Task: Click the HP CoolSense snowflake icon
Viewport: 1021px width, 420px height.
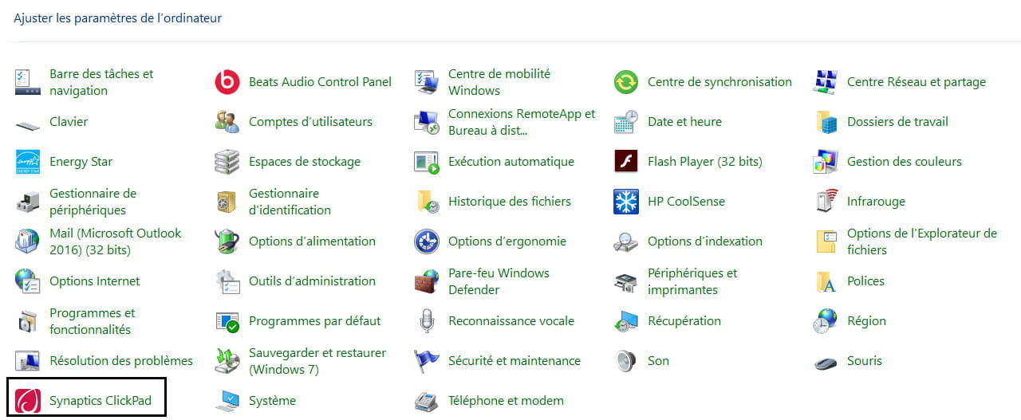Action: (x=626, y=202)
